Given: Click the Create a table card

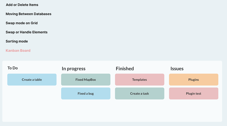Looking at the screenshot, I should pos(32,80).
